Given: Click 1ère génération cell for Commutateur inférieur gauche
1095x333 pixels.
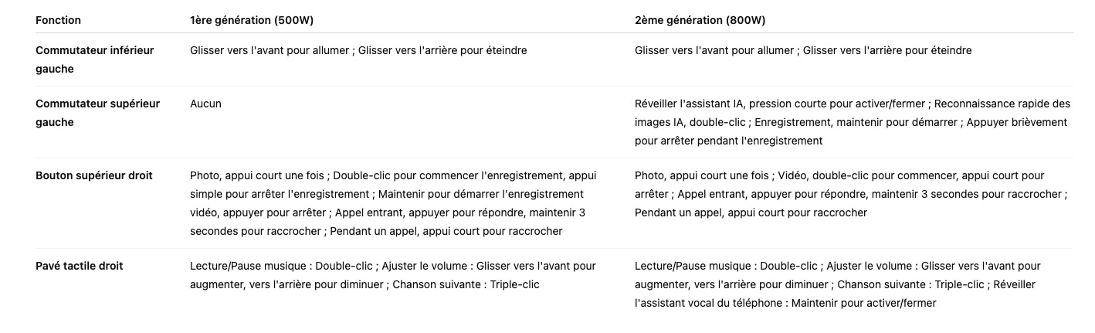Looking at the screenshot, I should (358, 50).
